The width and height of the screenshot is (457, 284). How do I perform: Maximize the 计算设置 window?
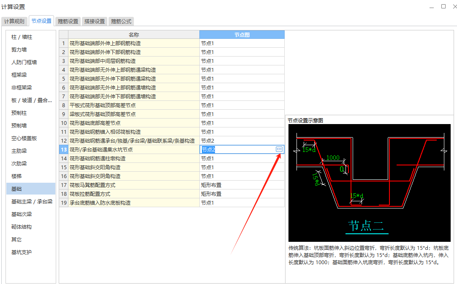(x=443, y=6)
